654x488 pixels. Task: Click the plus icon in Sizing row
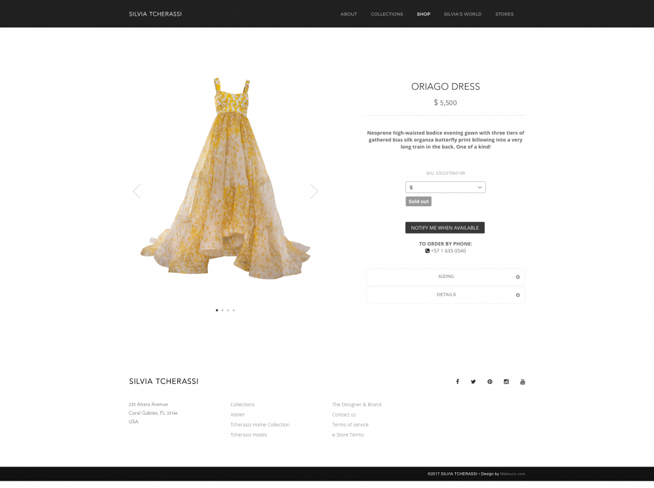point(517,277)
